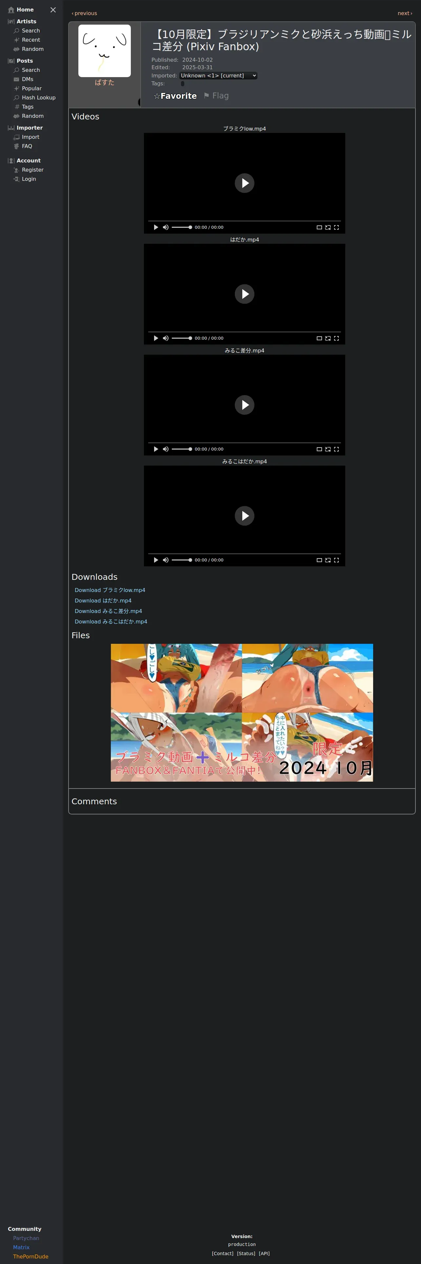The width and height of the screenshot is (421, 1264).
Task: Click the artist avatar image
Action: (x=104, y=51)
